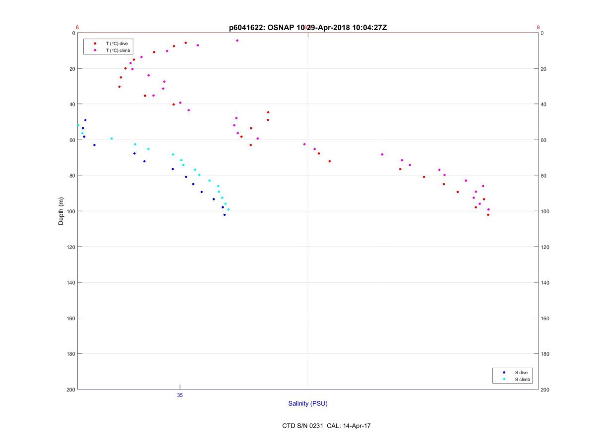This screenshot has width=595, height=438.
Task: Click the deepest blue S dive point
Action: 224,215
